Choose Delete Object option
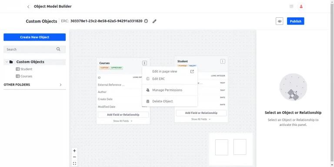 click(170, 101)
